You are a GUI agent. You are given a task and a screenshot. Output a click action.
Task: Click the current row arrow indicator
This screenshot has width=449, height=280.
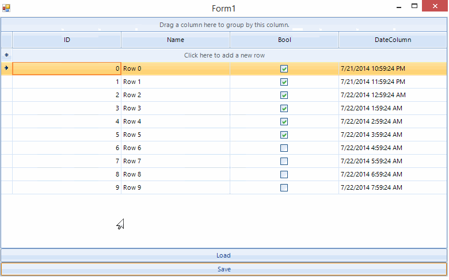[7, 68]
